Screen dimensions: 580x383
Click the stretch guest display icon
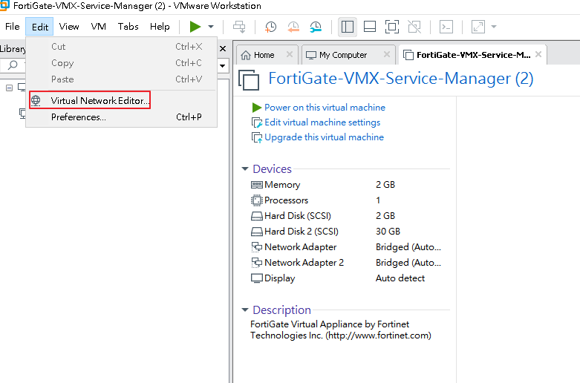(478, 27)
